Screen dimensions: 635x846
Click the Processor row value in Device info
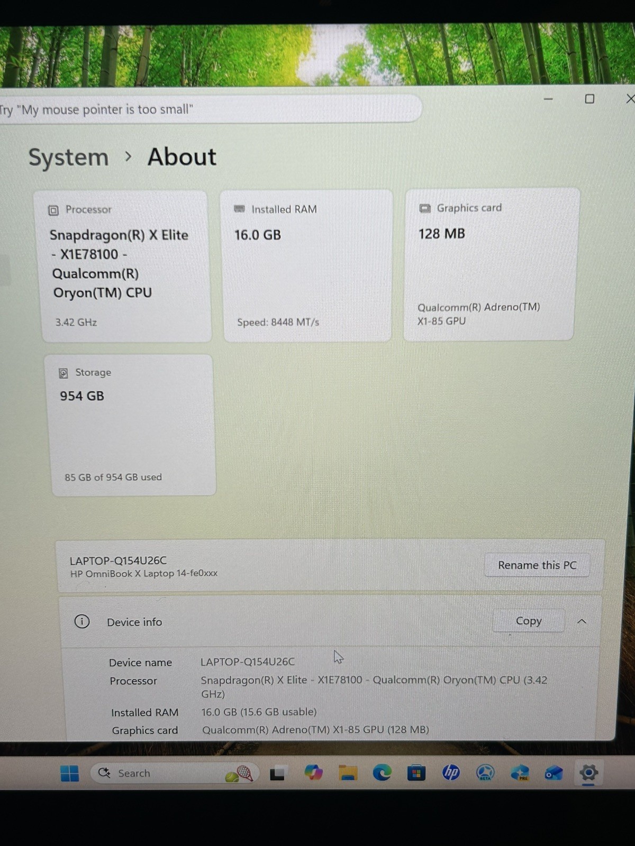(374, 687)
